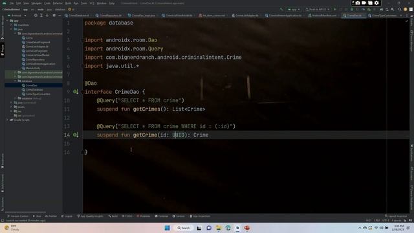Collapse the database package folder
Viewport: 414px width, 233px height.
[16, 81]
